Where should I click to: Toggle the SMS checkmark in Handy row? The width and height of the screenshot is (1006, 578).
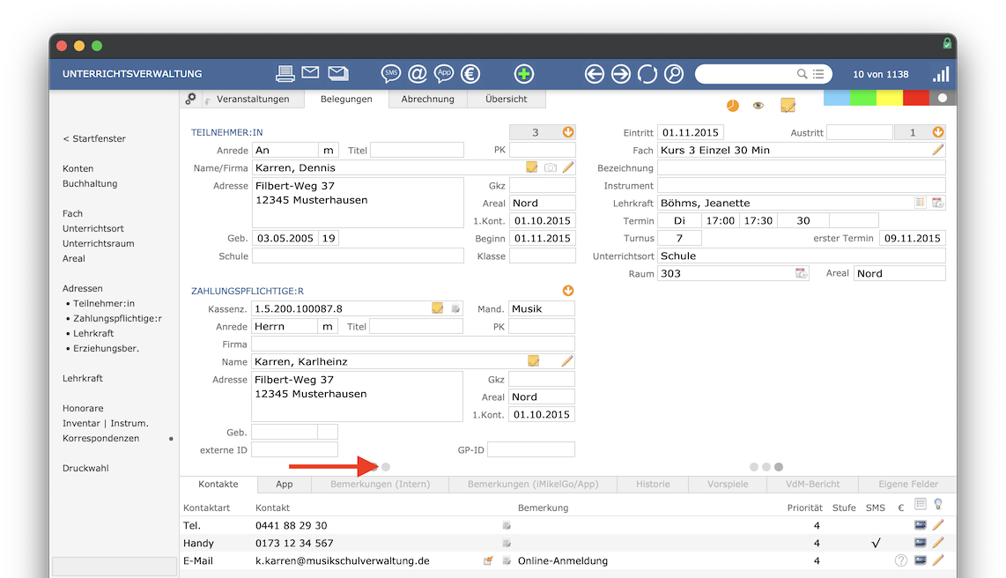click(x=876, y=544)
